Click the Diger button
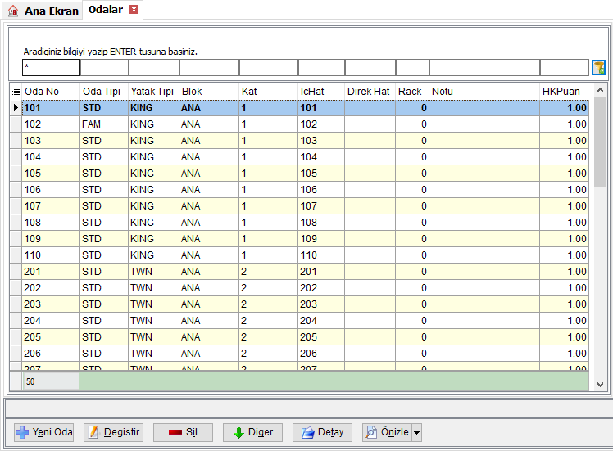The image size is (613, 451). pos(252,432)
